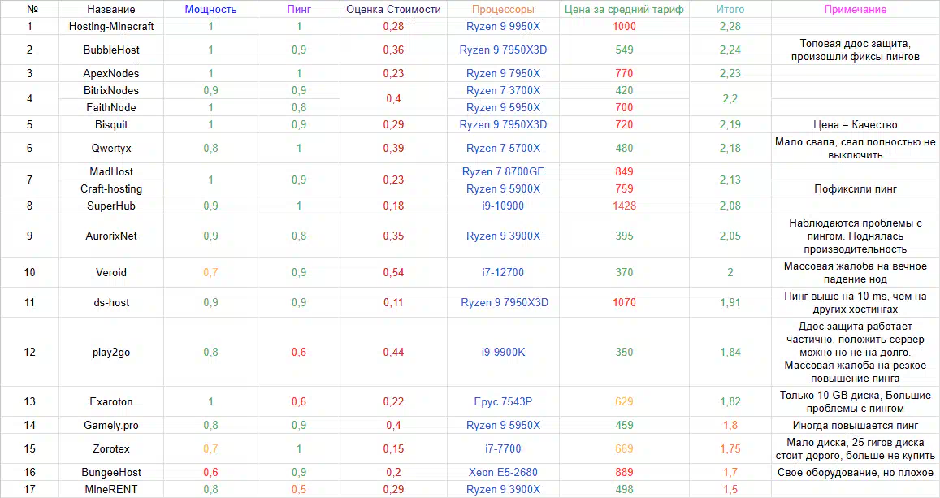Select the MadHost cell
The image size is (940, 498).
coord(111,171)
